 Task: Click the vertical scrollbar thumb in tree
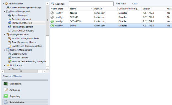click(47, 20)
